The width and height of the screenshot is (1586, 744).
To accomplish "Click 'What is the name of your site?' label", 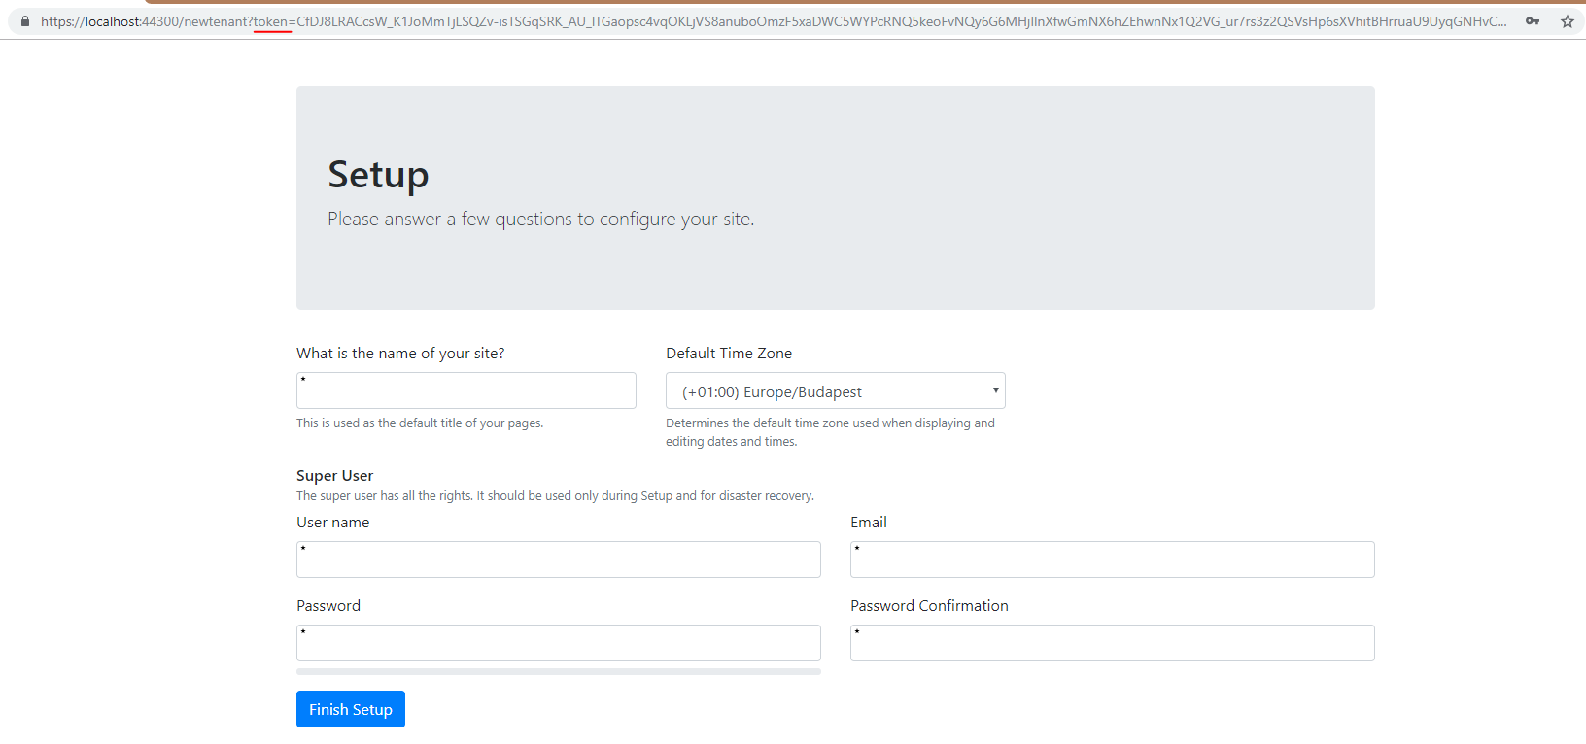I will tap(400, 354).
